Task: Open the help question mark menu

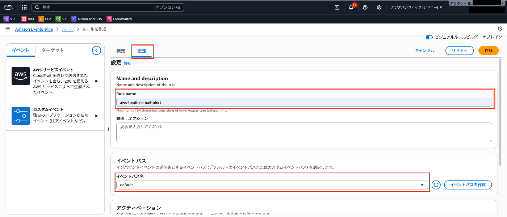Action: [365, 7]
